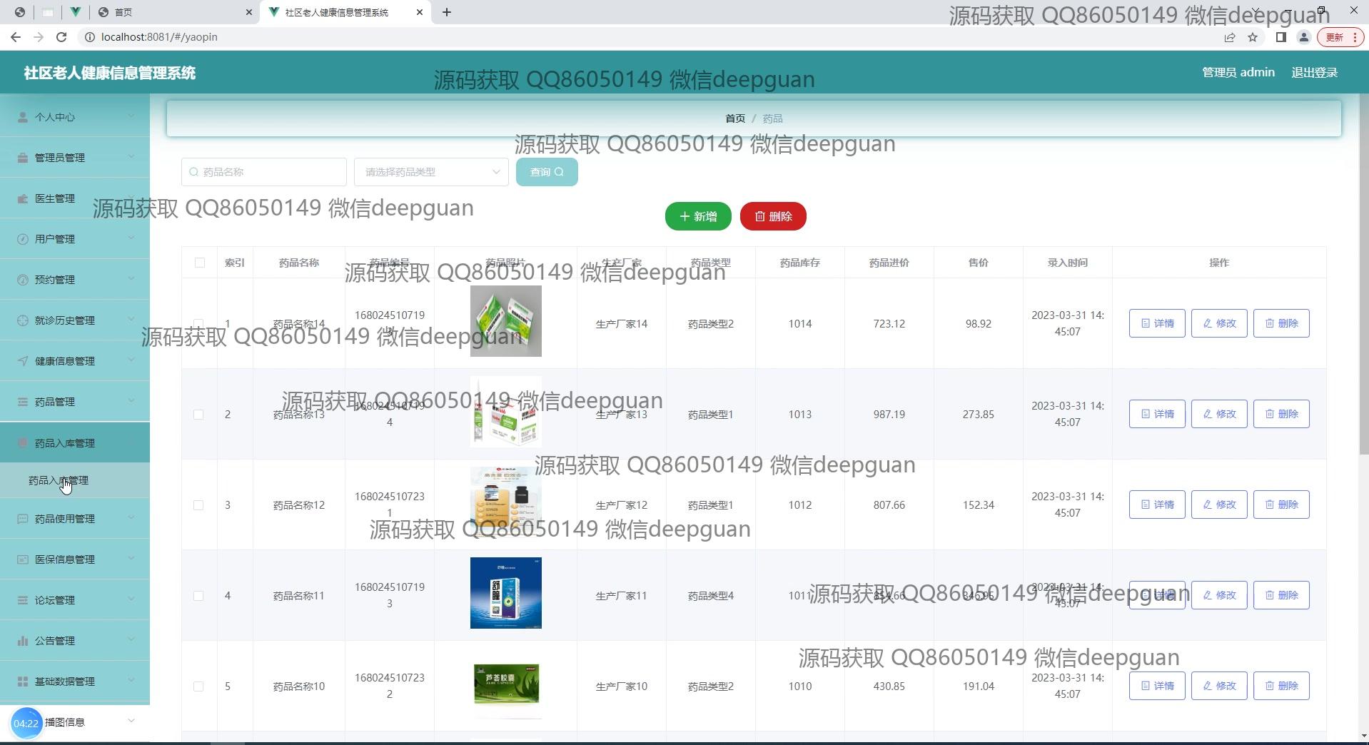Click the 医生管理 sidebar icon

[23, 198]
